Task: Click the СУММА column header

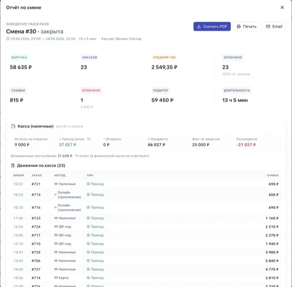Action: (273, 175)
